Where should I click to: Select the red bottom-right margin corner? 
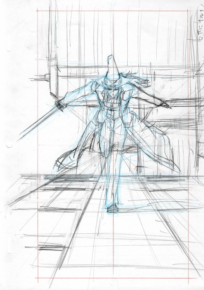coord(188,278)
